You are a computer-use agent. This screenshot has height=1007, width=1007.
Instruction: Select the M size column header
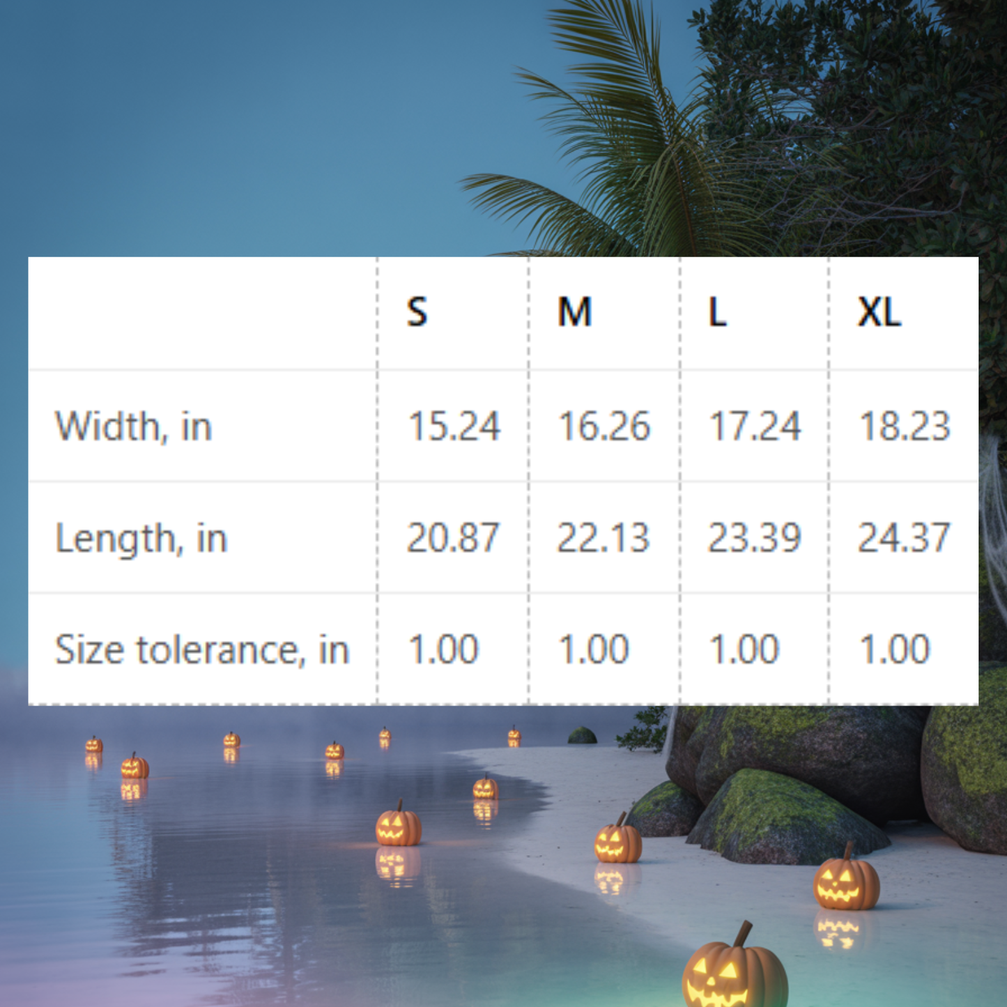click(574, 312)
